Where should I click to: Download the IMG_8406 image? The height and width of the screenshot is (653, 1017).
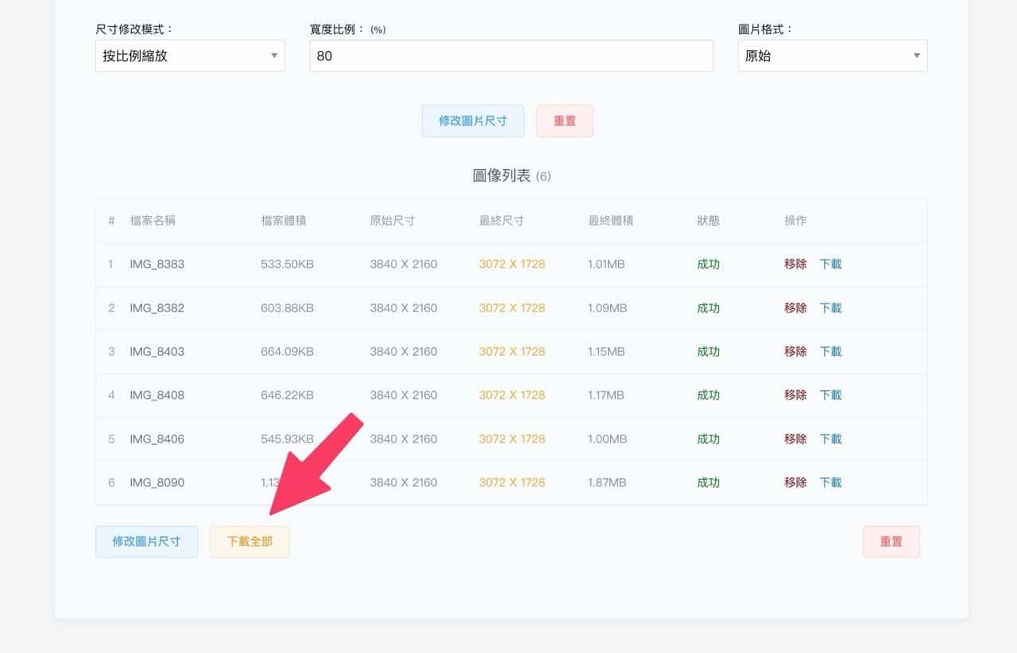[830, 439]
